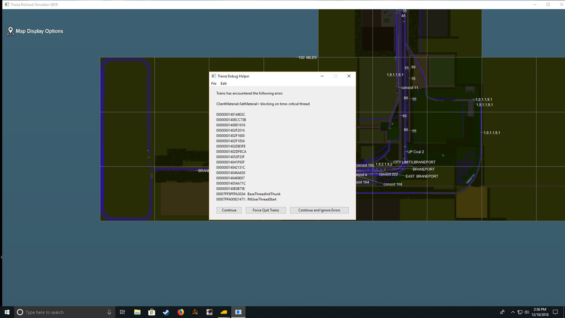Launch Firefox from taskbar
Image resolution: width=565 pixels, height=318 pixels.
pyautogui.click(x=181, y=312)
